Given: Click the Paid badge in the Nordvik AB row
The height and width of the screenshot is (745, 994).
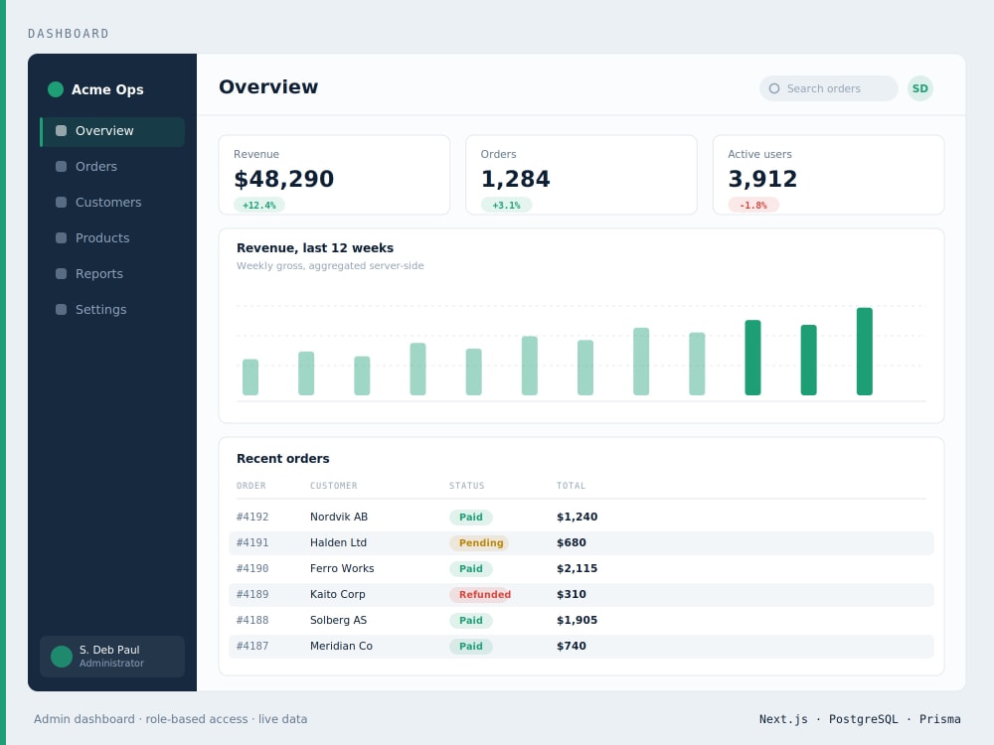Looking at the screenshot, I should 471,517.
